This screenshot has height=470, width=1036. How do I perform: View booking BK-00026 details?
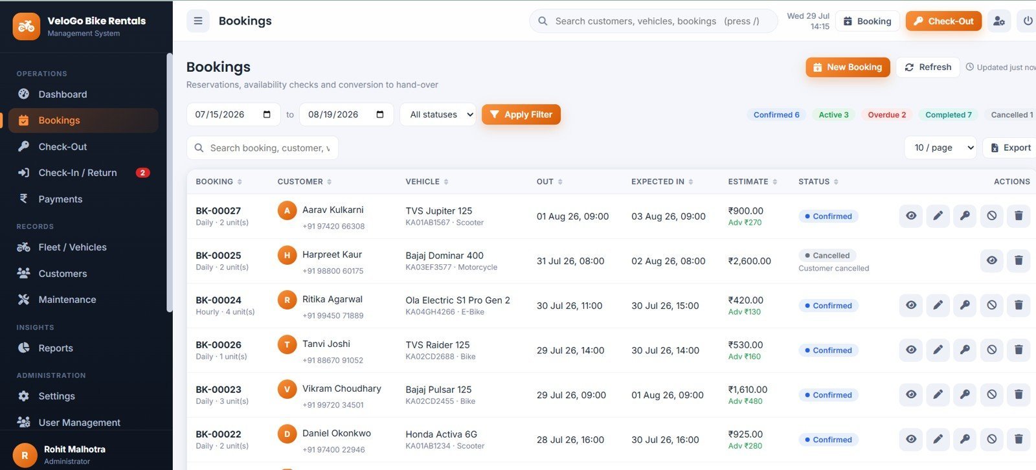pos(911,350)
